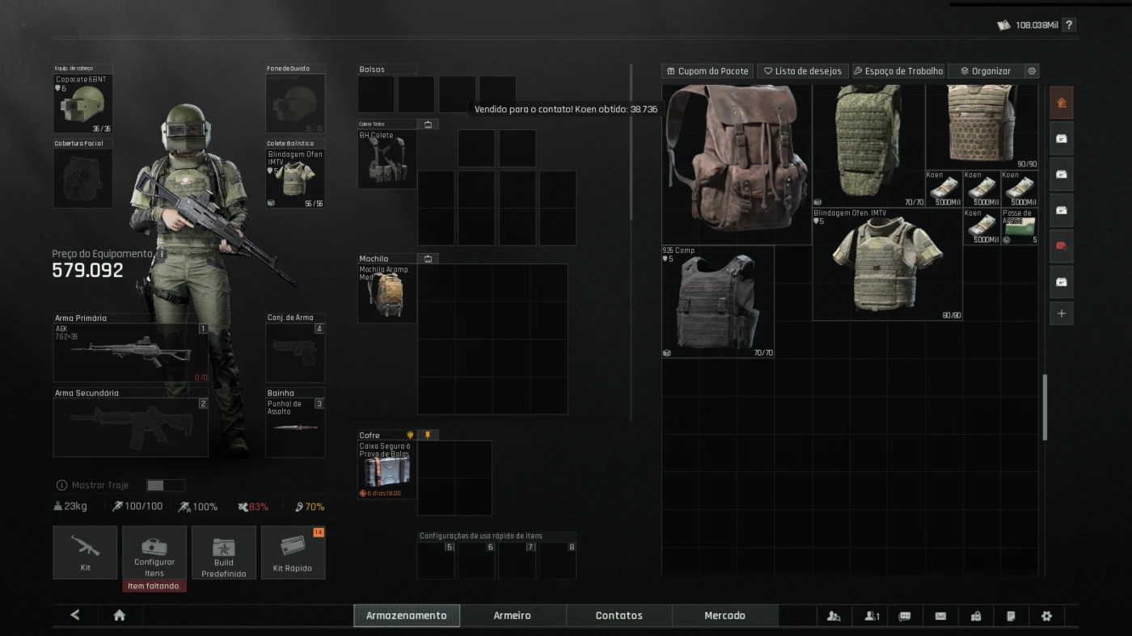Open Kit Rápido
Viewport: 1132px width, 636px height.
293,553
